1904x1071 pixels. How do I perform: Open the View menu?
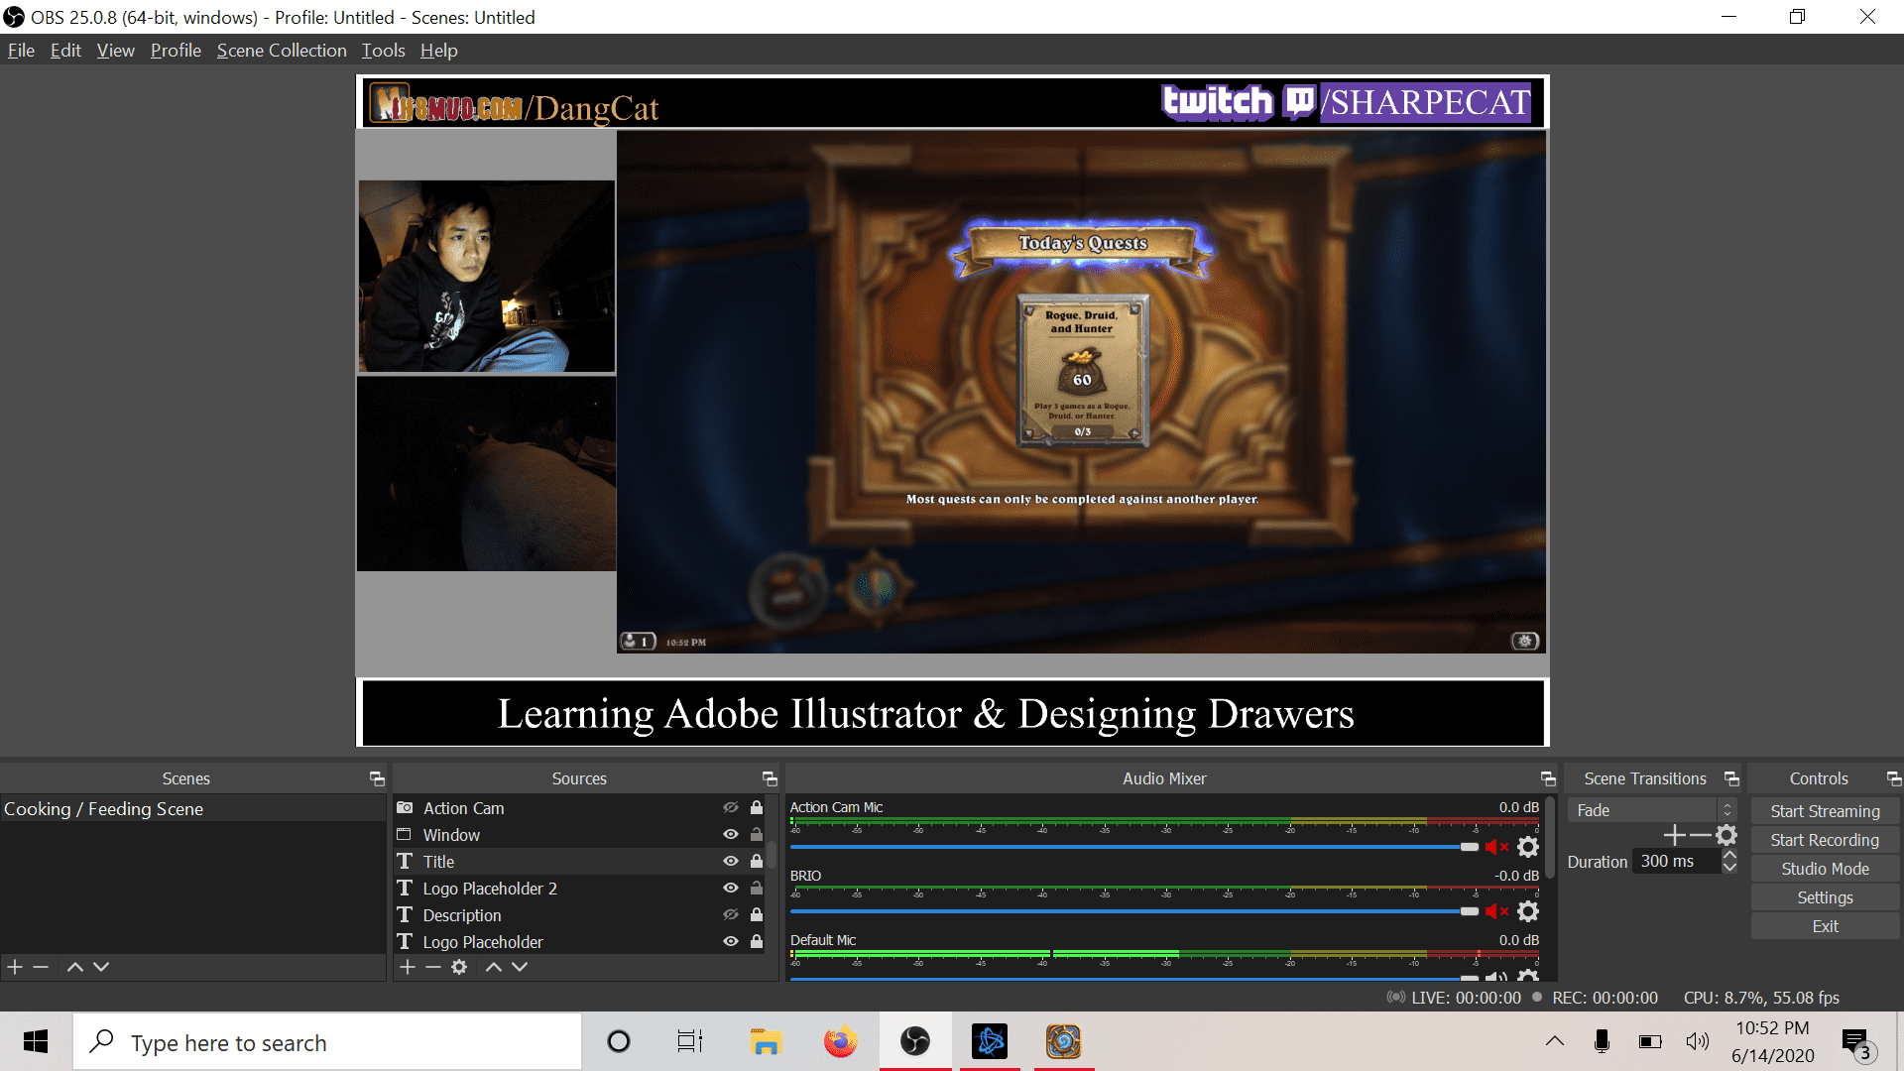115,51
